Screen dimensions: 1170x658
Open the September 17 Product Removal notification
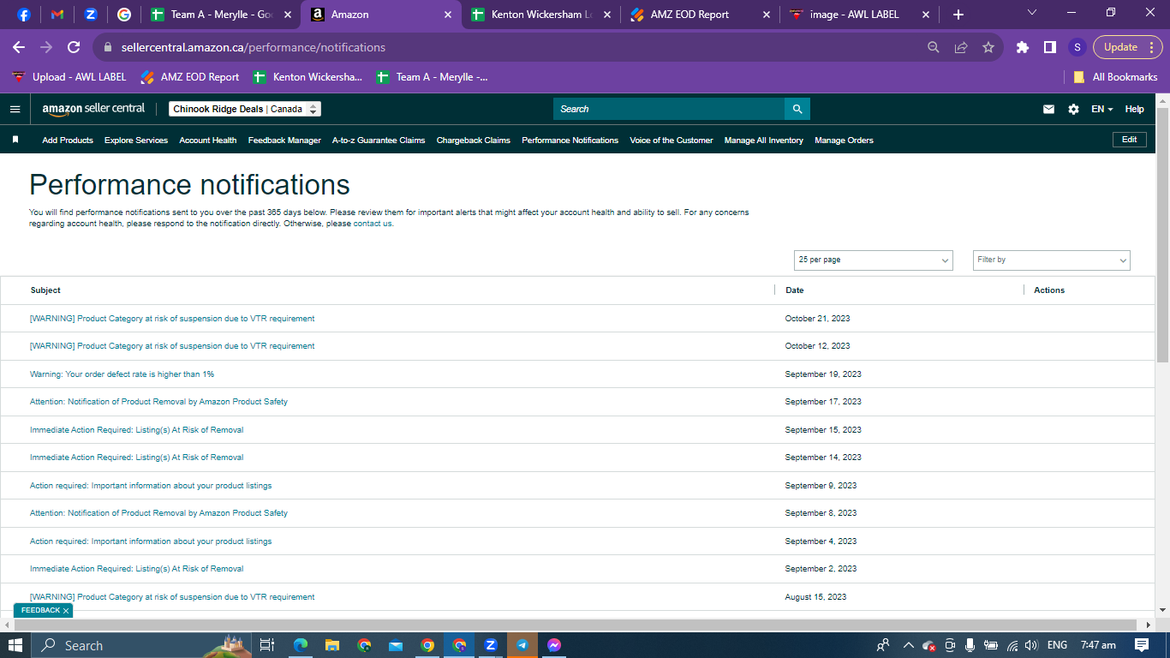[158, 402]
